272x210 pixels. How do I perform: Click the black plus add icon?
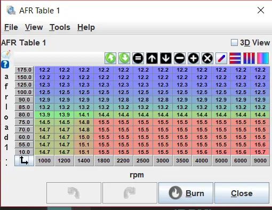194,58
